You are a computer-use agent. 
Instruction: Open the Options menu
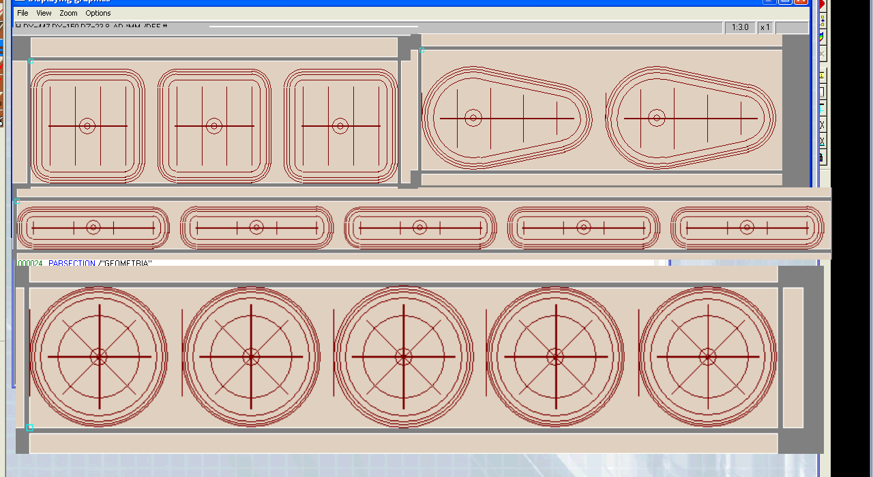tap(98, 13)
